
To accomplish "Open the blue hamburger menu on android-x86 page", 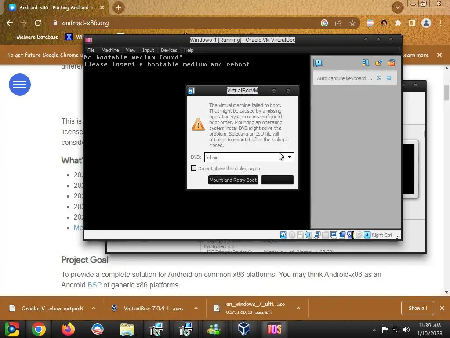I will point(20,84).
